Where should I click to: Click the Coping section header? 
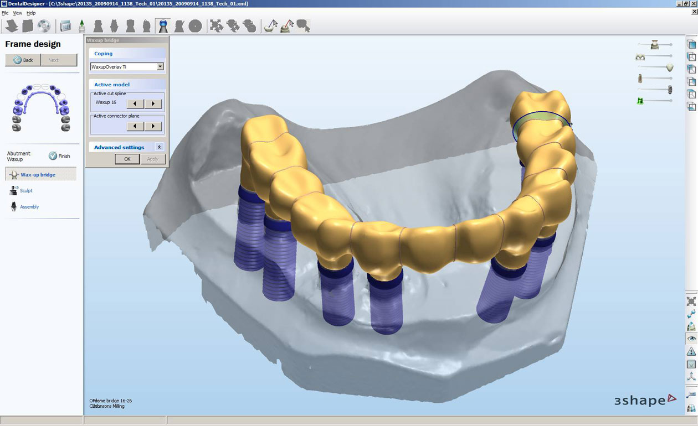[127, 54]
